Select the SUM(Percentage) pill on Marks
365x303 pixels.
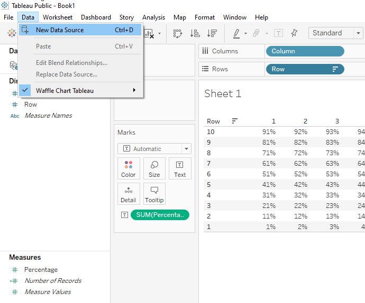click(x=160, y=215)
